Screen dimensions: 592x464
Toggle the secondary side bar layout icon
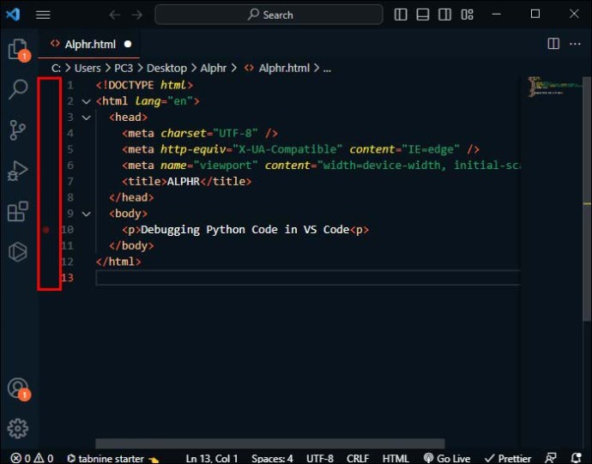[444, 15]
